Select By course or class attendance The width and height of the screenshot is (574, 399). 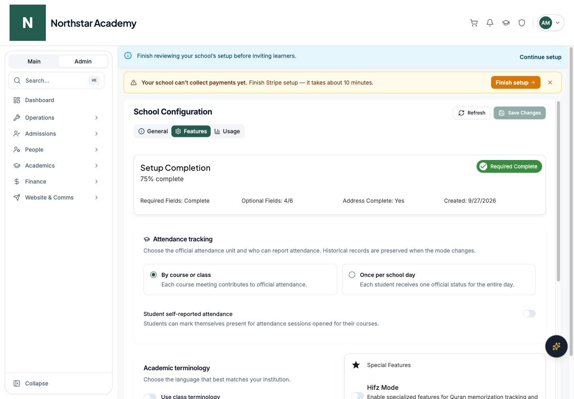[x=153, y=275]
